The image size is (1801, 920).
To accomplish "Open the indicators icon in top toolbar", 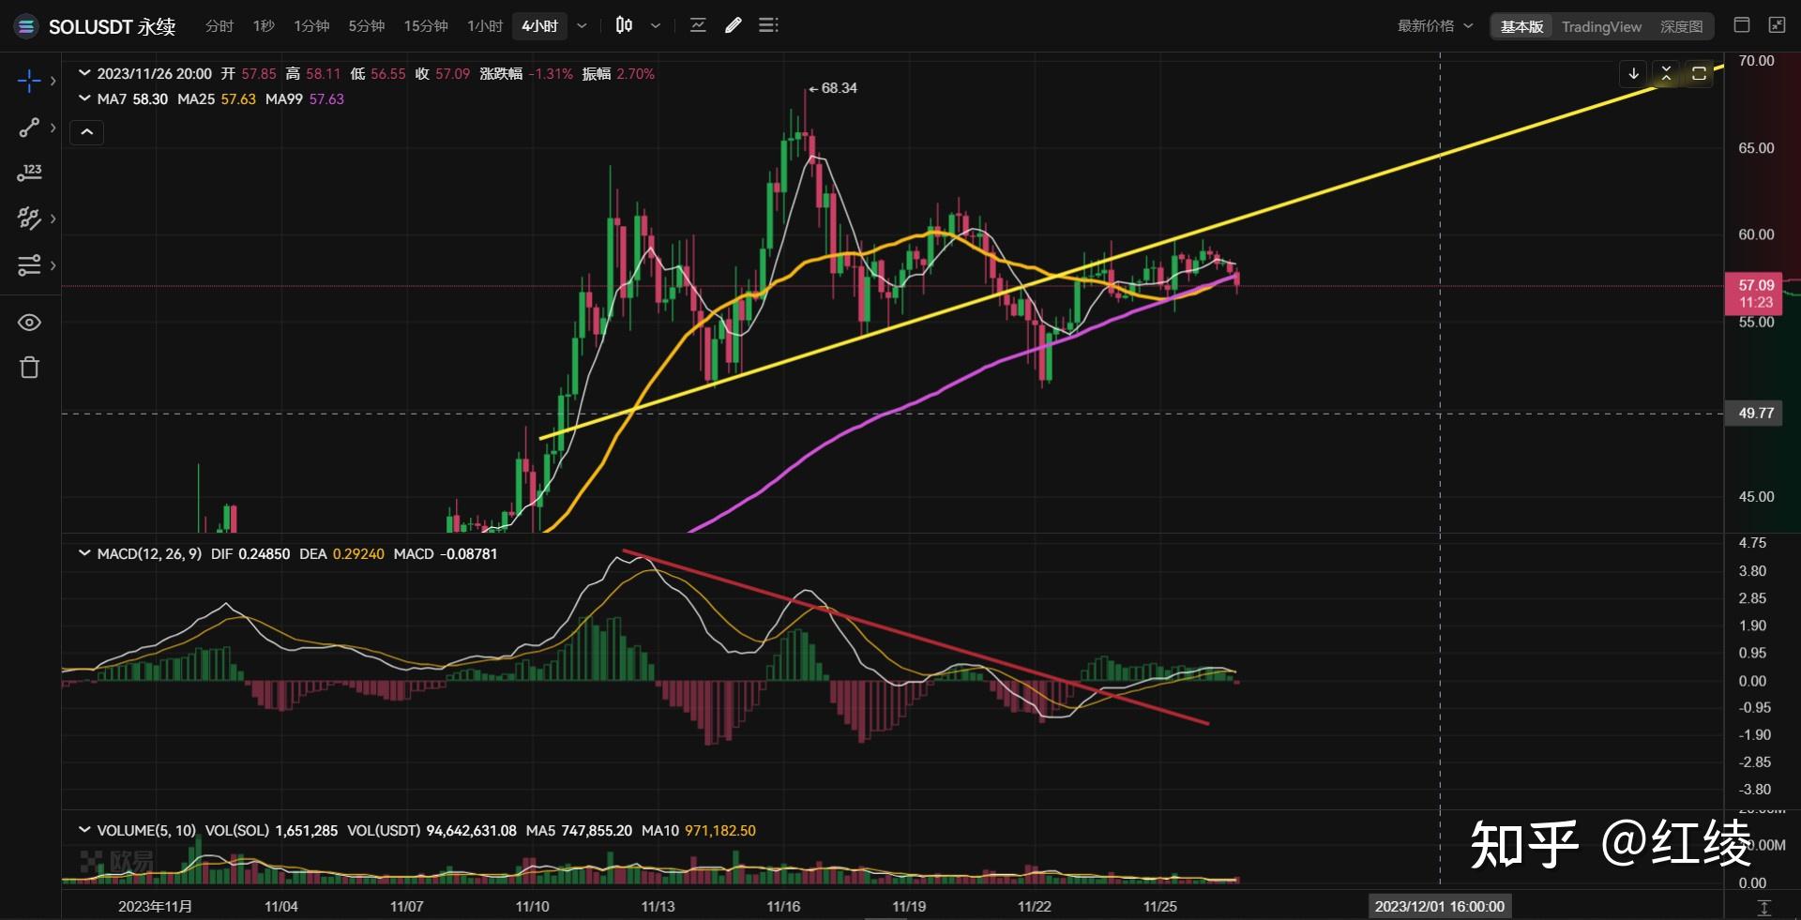I will (697, 25).
